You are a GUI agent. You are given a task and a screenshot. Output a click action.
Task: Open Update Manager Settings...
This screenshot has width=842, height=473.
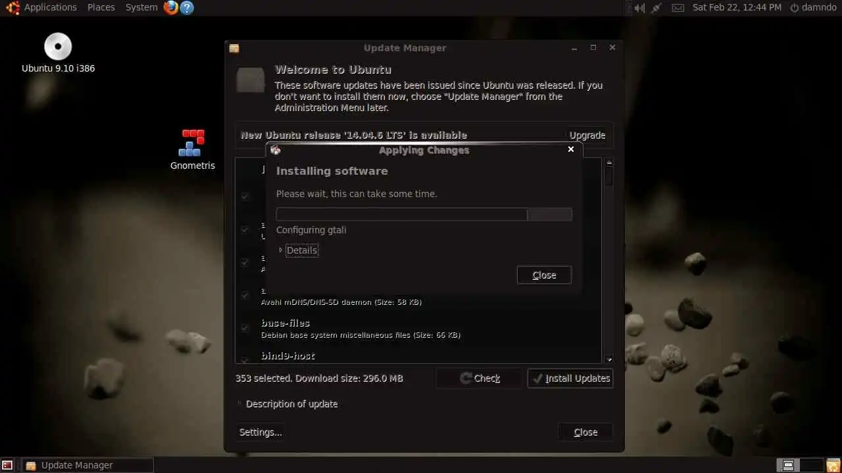click(x=260, y=432)
